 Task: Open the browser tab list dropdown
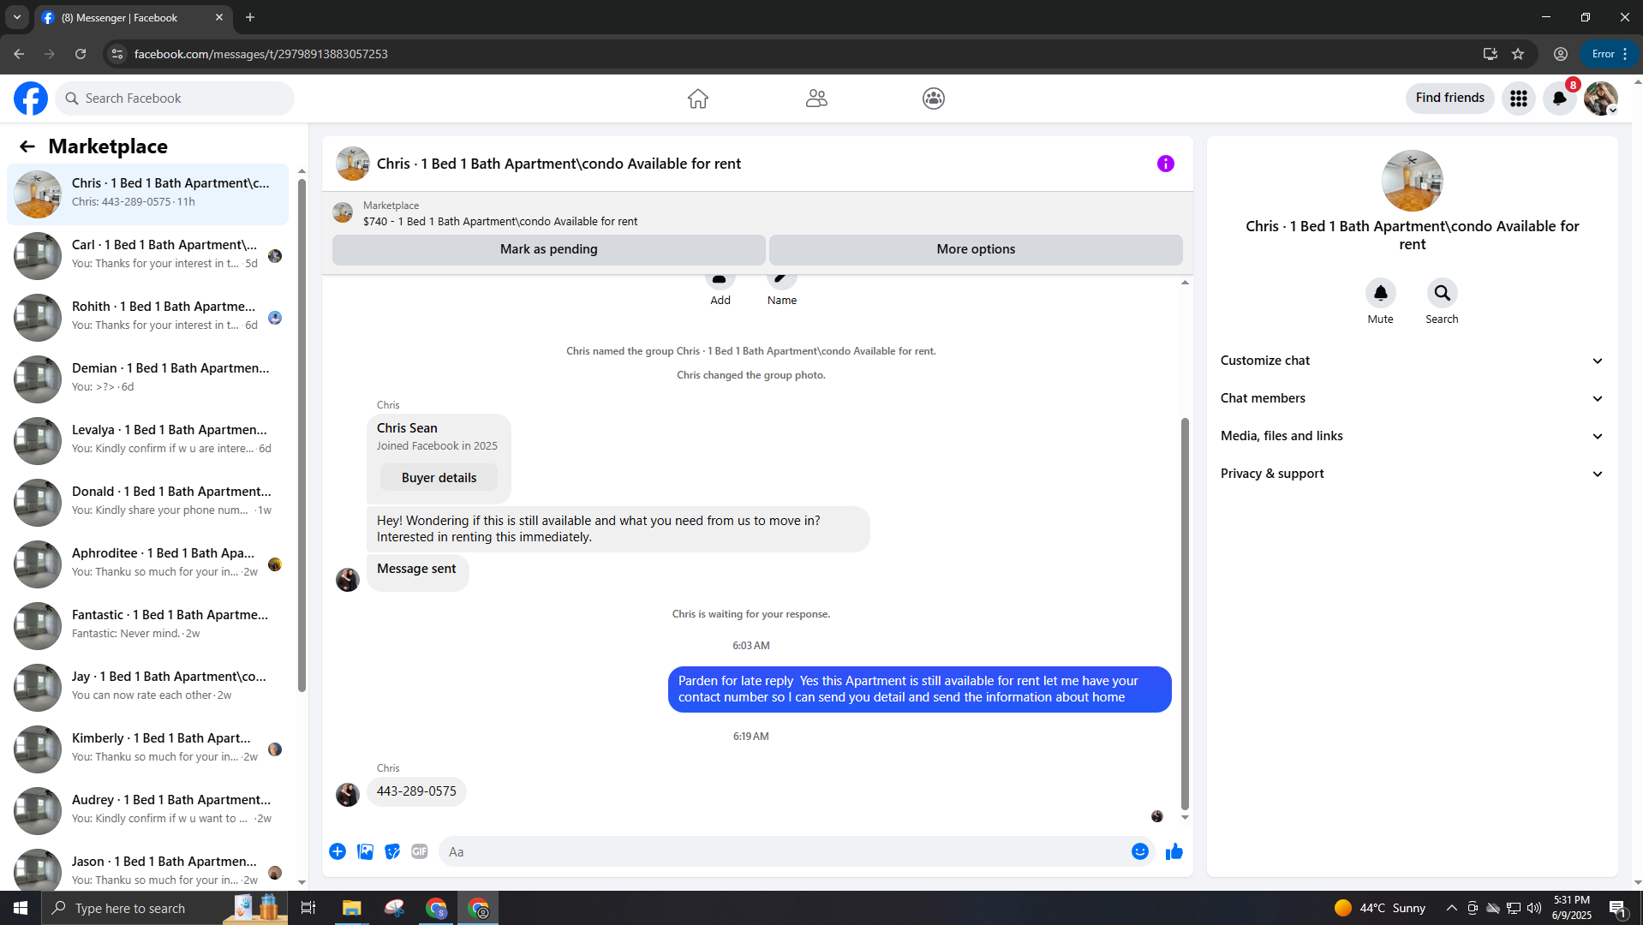[x=17, y=17]
